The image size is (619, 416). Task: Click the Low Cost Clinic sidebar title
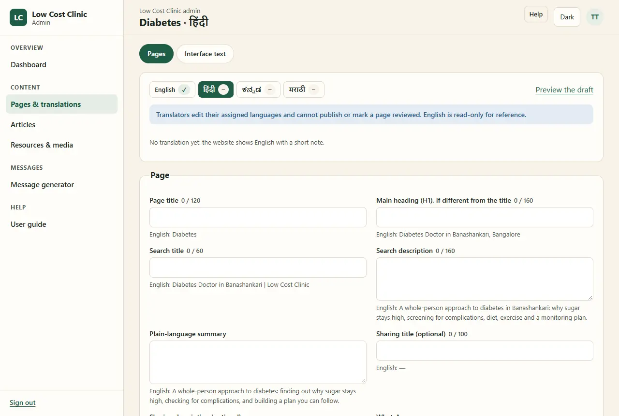pyautogui.click(x=59, y=14)
